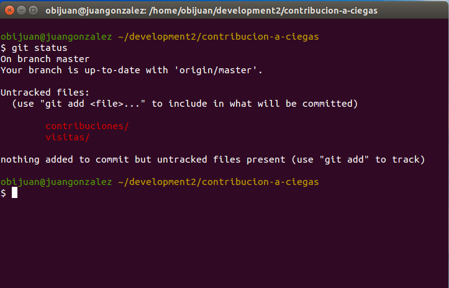
Task: Click the yellow directory path in last prompt
Action: point(218,182)
